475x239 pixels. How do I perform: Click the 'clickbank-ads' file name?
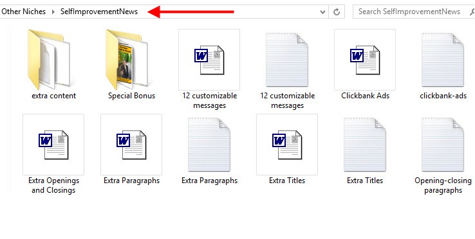443,96
